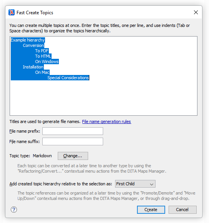Click the 'Special Considerations' line

[x=68, y=78]
